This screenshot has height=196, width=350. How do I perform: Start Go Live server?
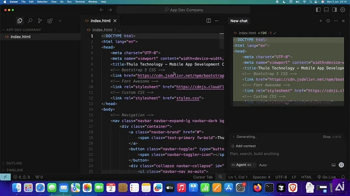[326, 177]
